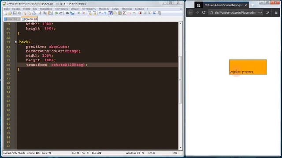Click 'INS' indicator in status bar

coord(175,153)
